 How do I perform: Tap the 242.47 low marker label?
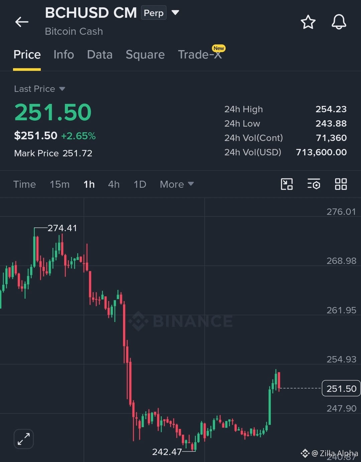pos(167,452)
